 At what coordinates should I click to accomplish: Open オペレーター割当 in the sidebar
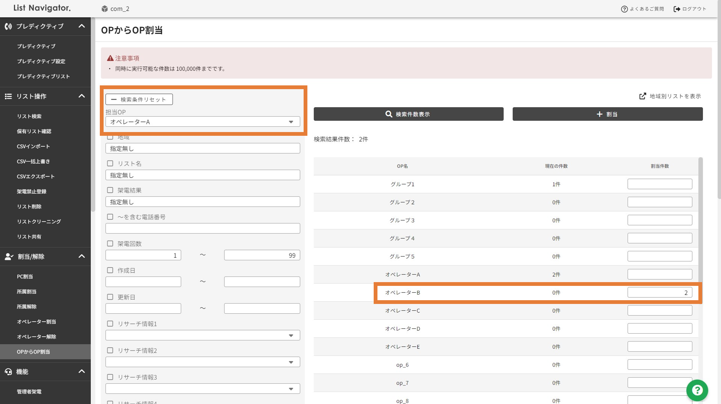(x=37, y=322)
